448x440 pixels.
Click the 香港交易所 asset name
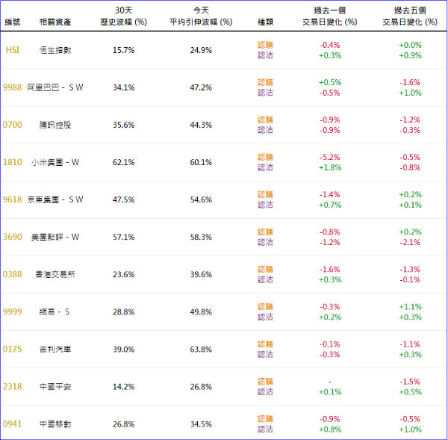coord(55,274)
